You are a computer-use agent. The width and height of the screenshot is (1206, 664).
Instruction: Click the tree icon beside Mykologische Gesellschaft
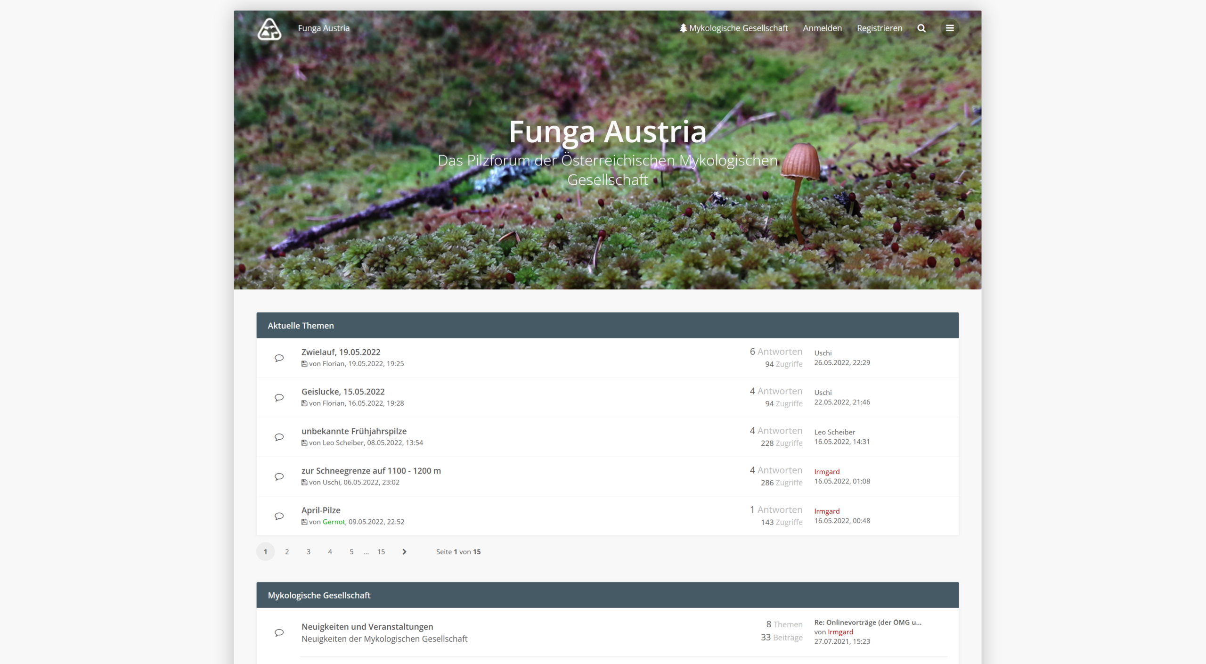pos(683,28)
